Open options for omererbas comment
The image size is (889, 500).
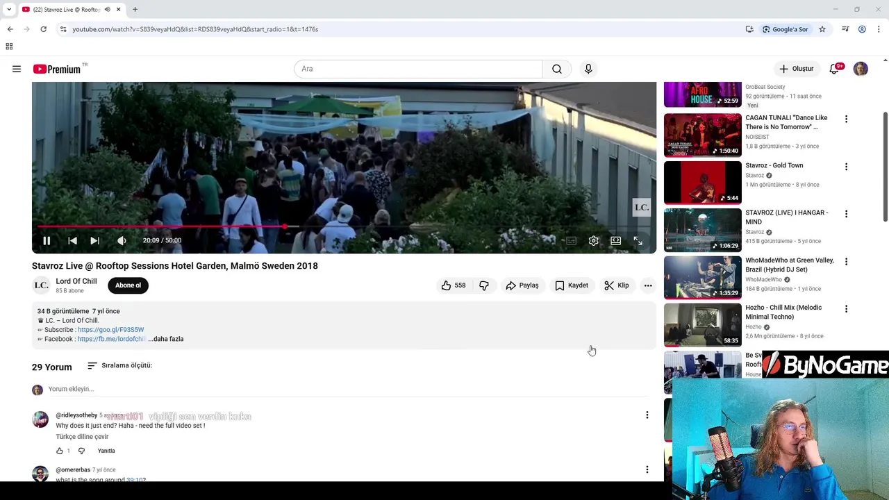tap(647, 470)
